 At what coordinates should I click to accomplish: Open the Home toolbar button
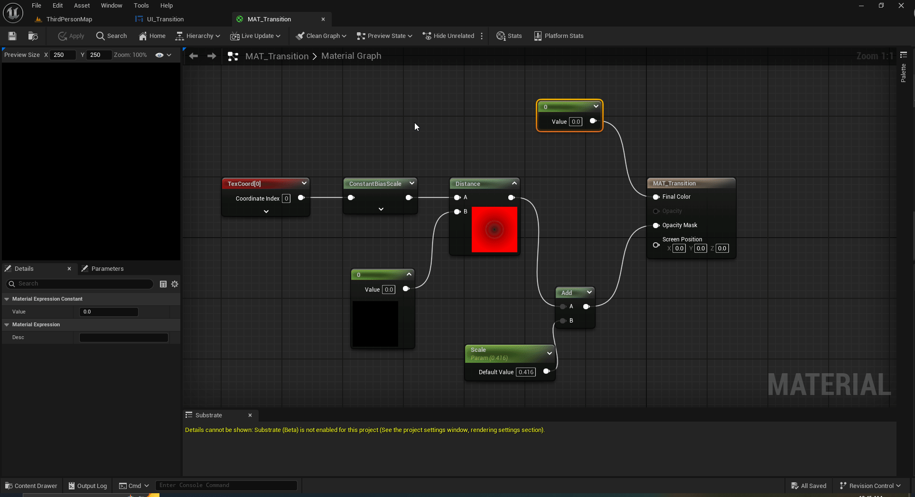point(152,36)
